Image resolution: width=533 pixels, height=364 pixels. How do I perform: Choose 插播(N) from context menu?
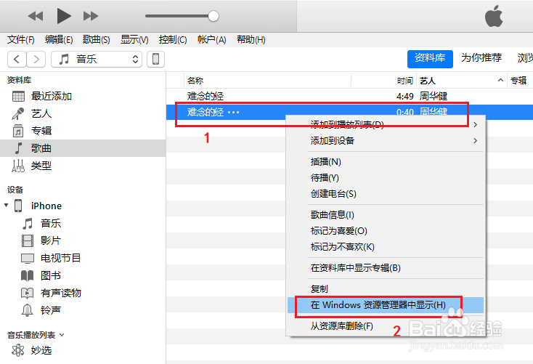(386, 161)
